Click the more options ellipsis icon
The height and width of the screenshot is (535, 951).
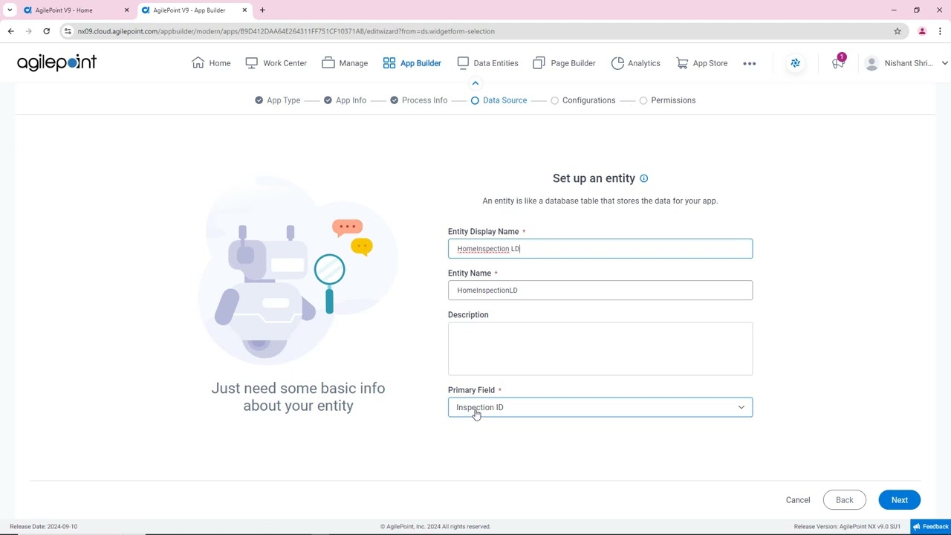tap(750, 63)
